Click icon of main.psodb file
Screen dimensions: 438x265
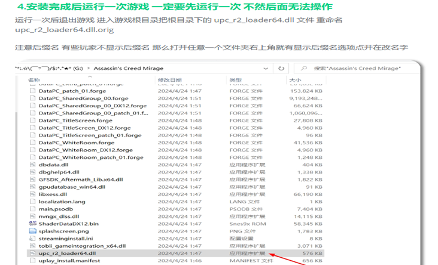tap(33, 209)
